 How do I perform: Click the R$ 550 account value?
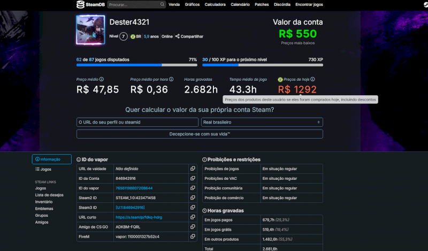(x=298, y=34)
